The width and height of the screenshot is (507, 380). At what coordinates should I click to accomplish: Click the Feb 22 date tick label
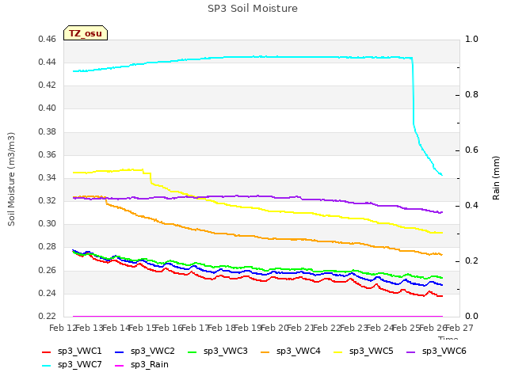[327, 329]
